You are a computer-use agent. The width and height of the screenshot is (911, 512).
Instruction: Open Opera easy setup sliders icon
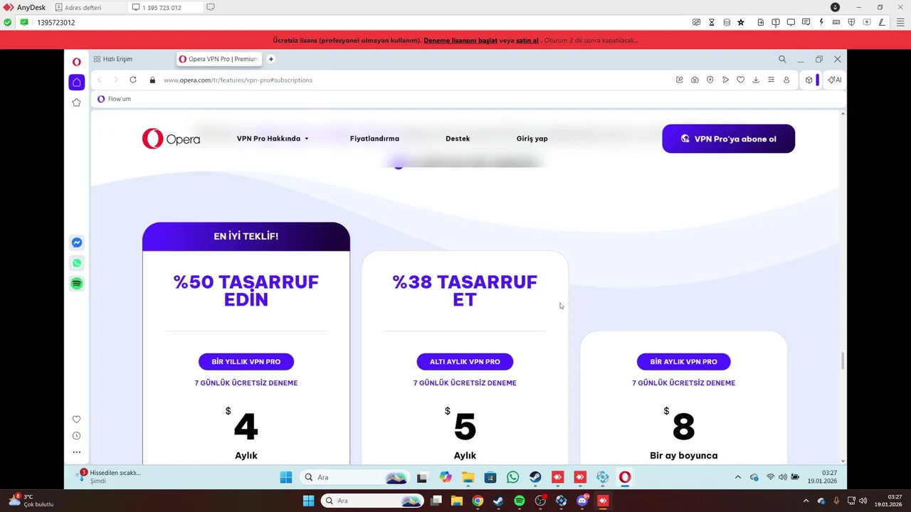pos(771,80)
